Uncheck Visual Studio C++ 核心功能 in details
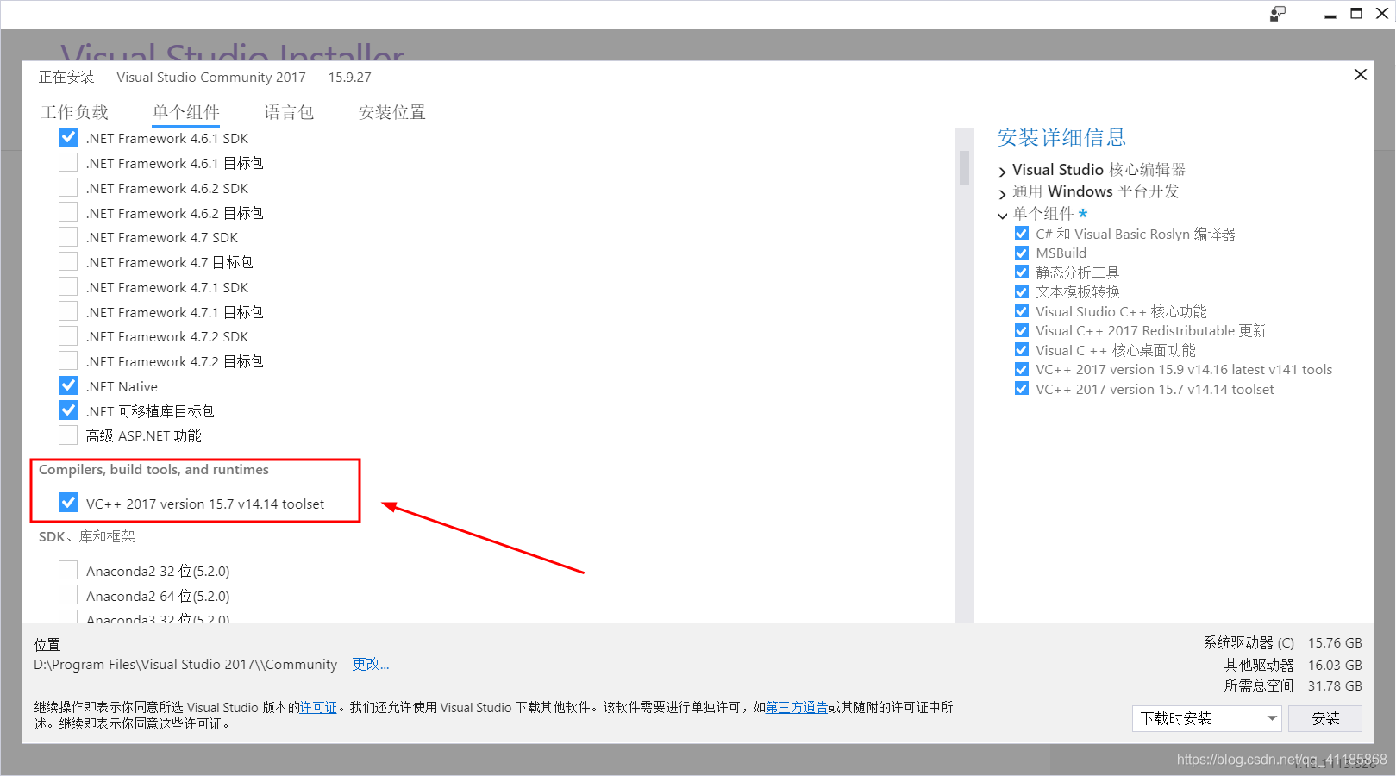1396x776 pixels. pyautogui.click(x=1022, y=311)
